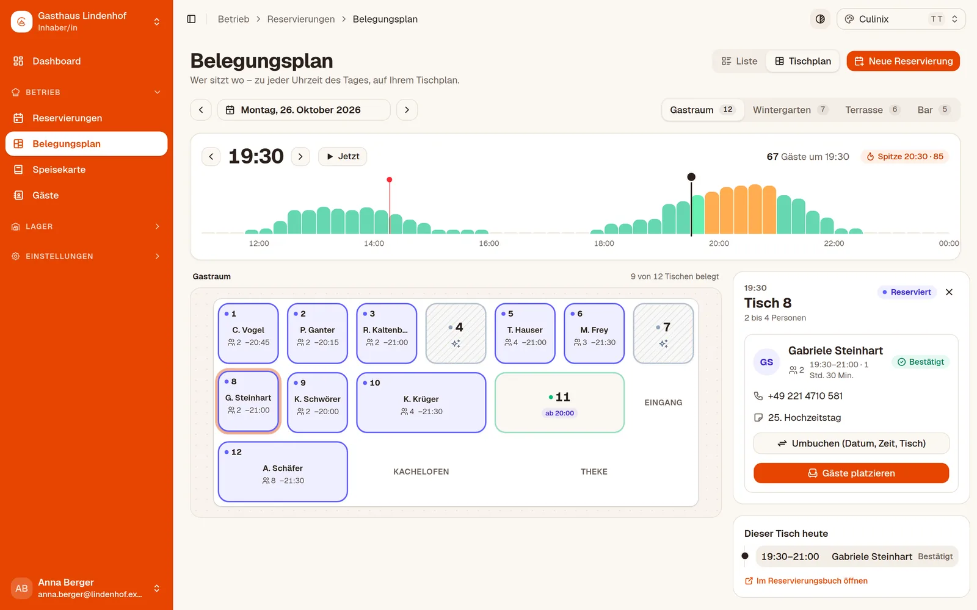Close the Tisch 8 detail panel
Image resolution: width=977 pixels, height=610 pixels.
click(949, 292)
